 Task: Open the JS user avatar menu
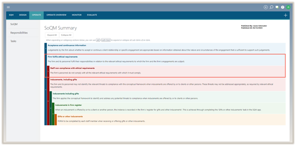click(x=288, y=7)
